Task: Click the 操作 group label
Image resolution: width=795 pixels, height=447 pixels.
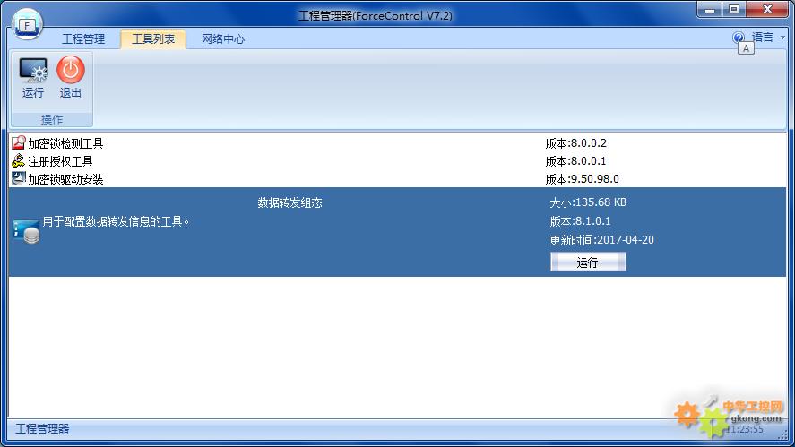Action: tap(52, 120)
